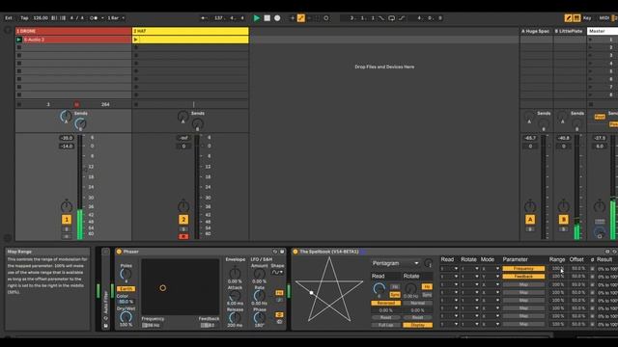Open the 1 Bar quantization menu
The width and height of the screenshot is (618, 347).
pyautogui.click(x=116, y=18)
